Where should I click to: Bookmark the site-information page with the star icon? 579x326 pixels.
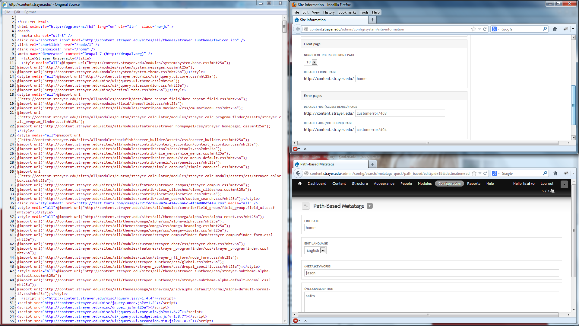pyautogui.click(x=473, y=29)
